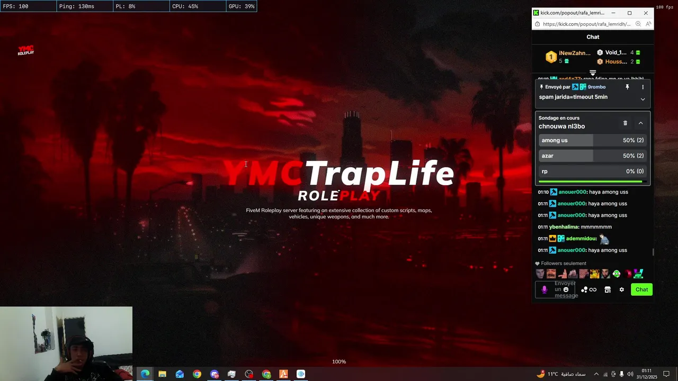
Task: Insert the Patrick pointing emote
Action: pyautogui.click(x=562, y=274)
